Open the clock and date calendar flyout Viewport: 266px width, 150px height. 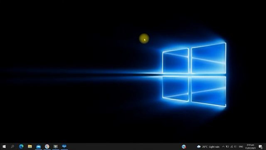(250, 147)
